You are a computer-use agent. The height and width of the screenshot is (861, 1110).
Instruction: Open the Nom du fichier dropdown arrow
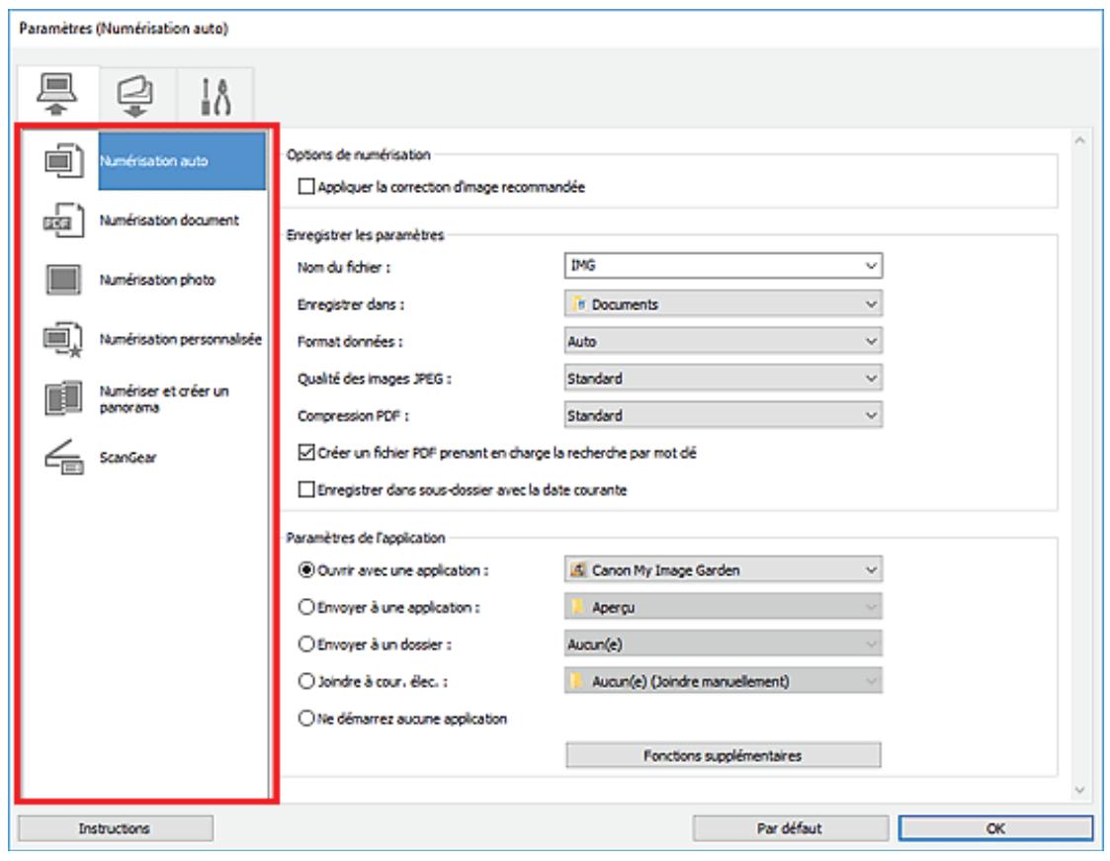[x=872, y=266]
